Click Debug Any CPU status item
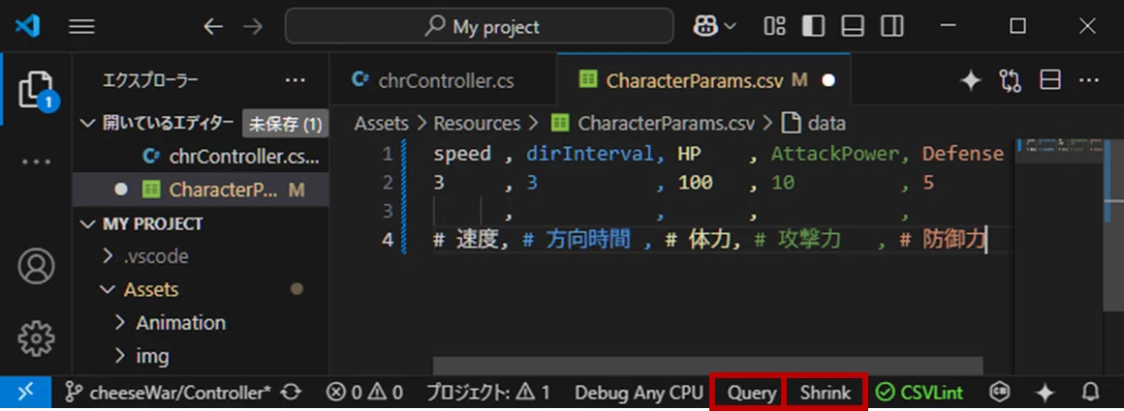 pos(640,393)
